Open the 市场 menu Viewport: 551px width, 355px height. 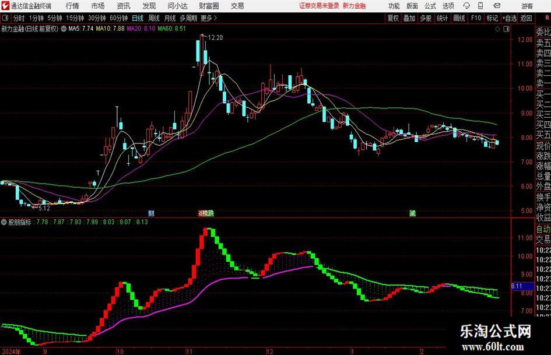pos(98,6)
